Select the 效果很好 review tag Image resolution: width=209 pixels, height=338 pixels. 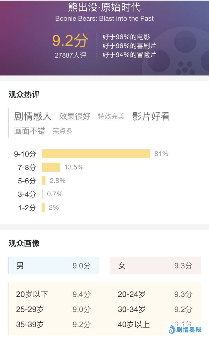point(75,116)
